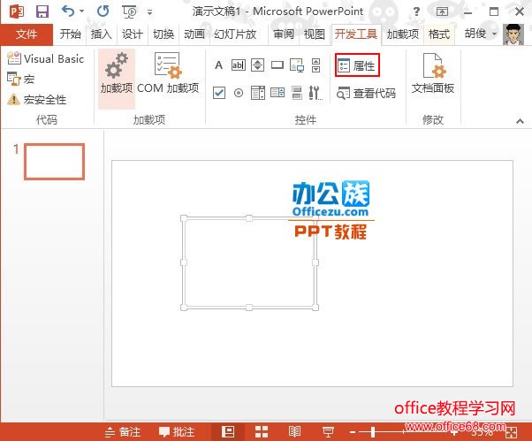Screen dimensions: 532x441
Task: Open the 格式 tab
Action: click(x=439, y=34)
